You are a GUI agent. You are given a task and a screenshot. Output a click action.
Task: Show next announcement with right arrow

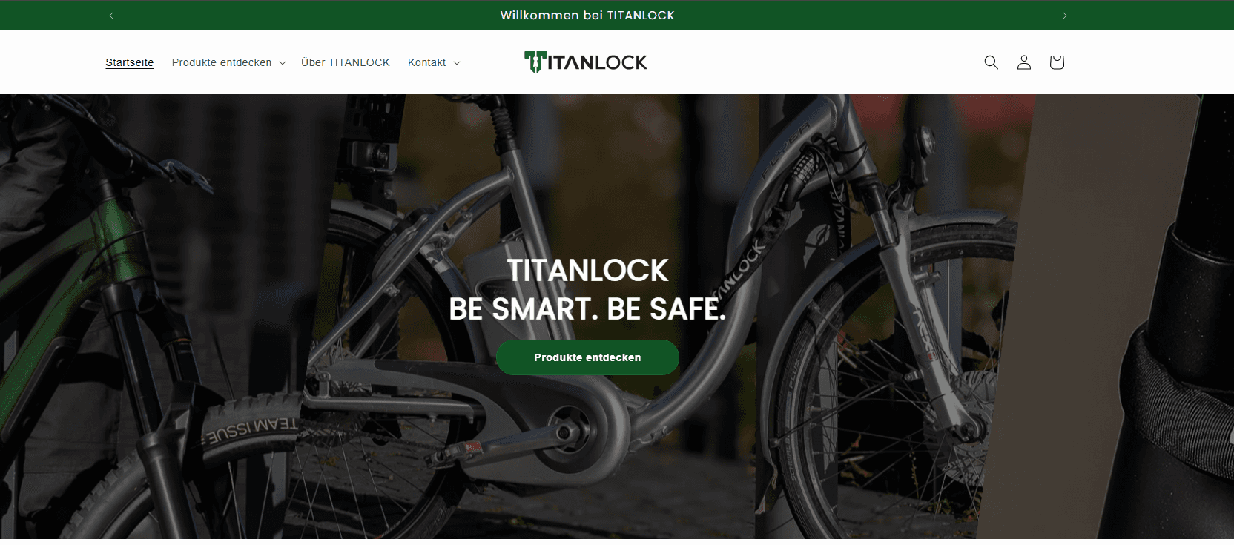click(1064, 16)
